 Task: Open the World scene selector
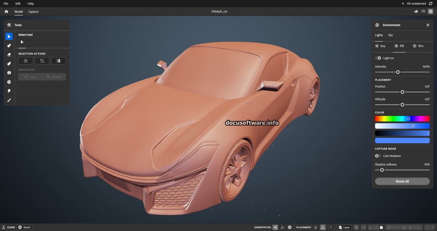24,227
